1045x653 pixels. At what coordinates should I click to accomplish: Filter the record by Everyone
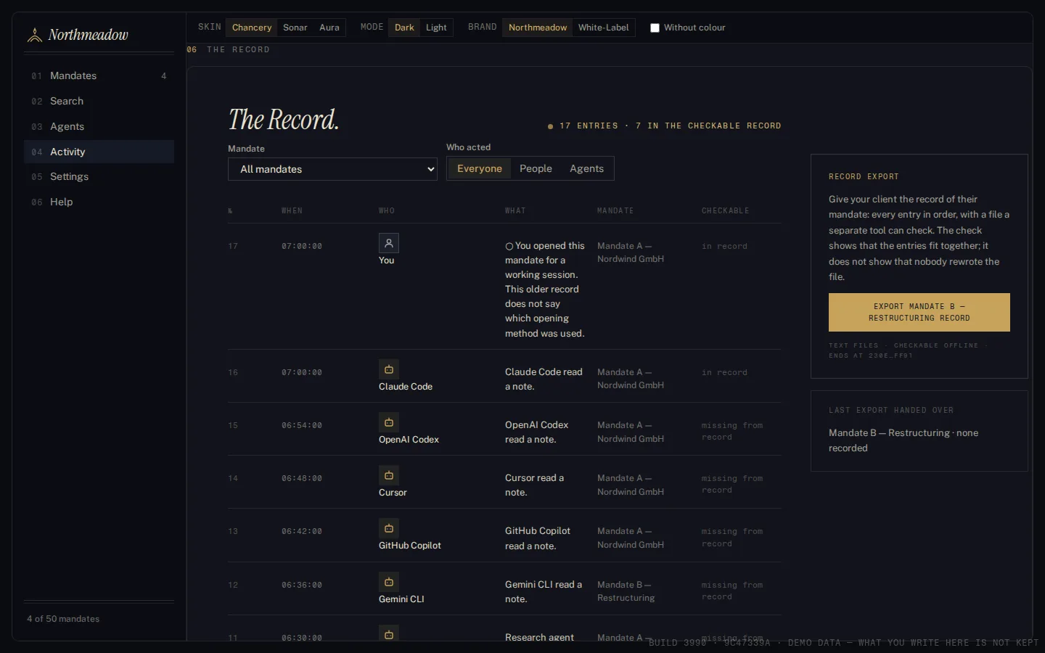coord(480,168)
